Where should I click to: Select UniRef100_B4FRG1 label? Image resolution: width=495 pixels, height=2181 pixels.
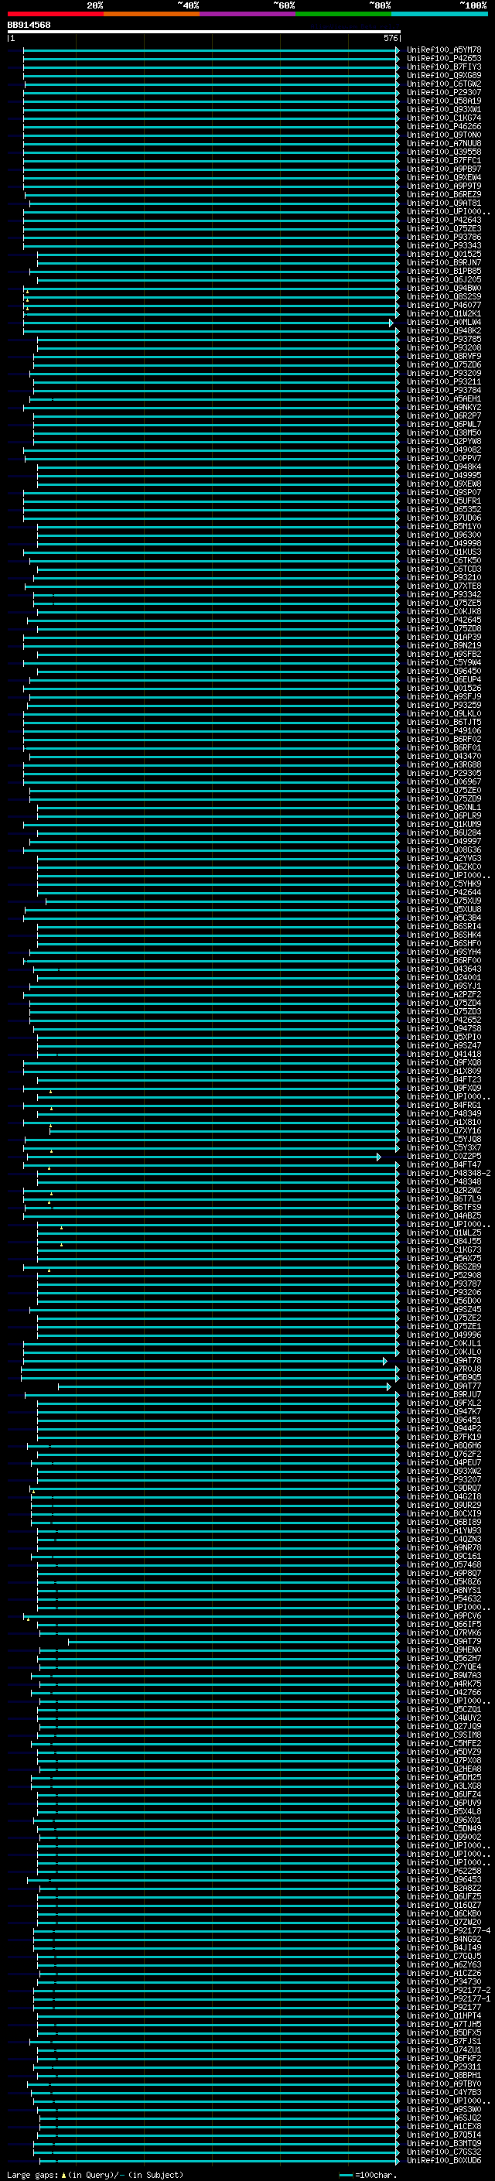tap(444, 1105)
